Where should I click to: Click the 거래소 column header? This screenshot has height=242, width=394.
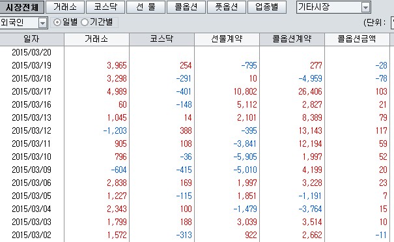97,39
